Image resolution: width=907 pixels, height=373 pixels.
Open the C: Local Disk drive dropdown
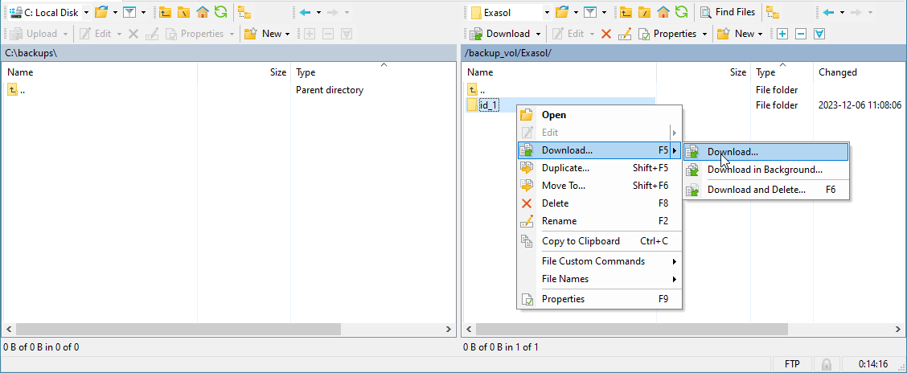(86, 13)
